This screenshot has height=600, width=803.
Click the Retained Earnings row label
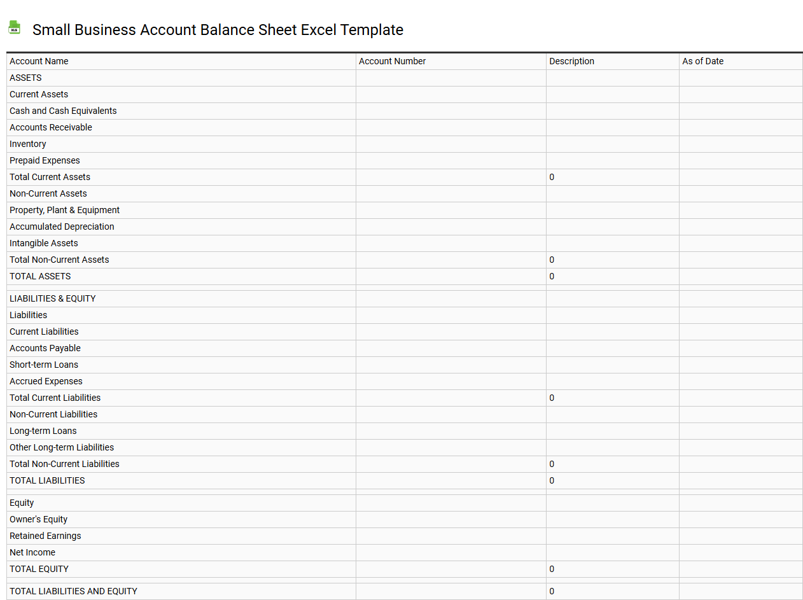tap(45, 536)
